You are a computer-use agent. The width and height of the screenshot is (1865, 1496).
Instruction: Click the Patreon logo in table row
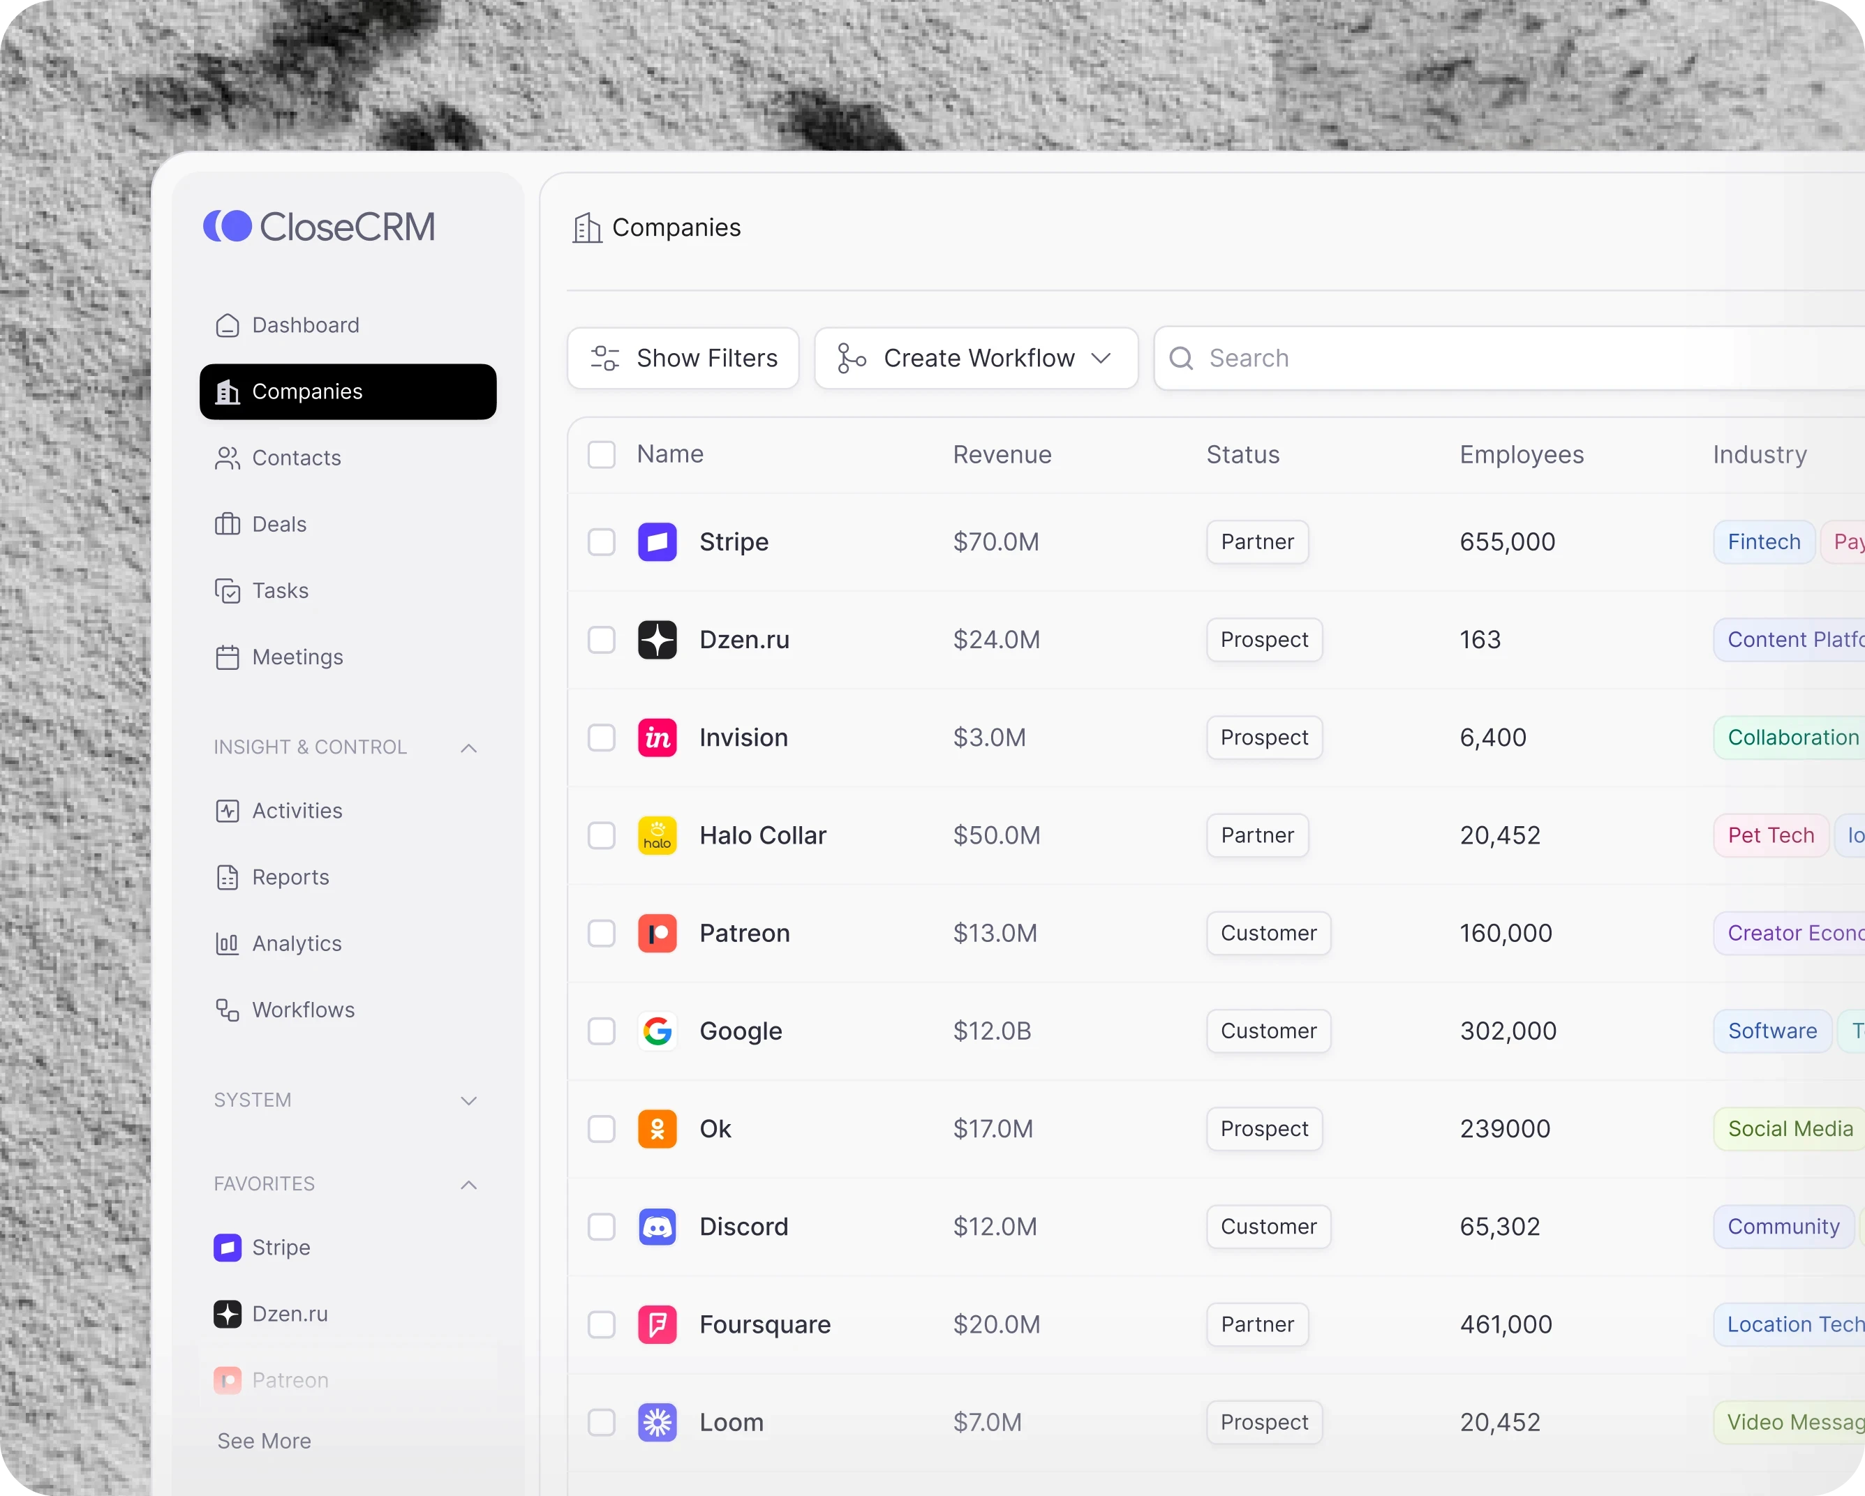tap(657, 933)
